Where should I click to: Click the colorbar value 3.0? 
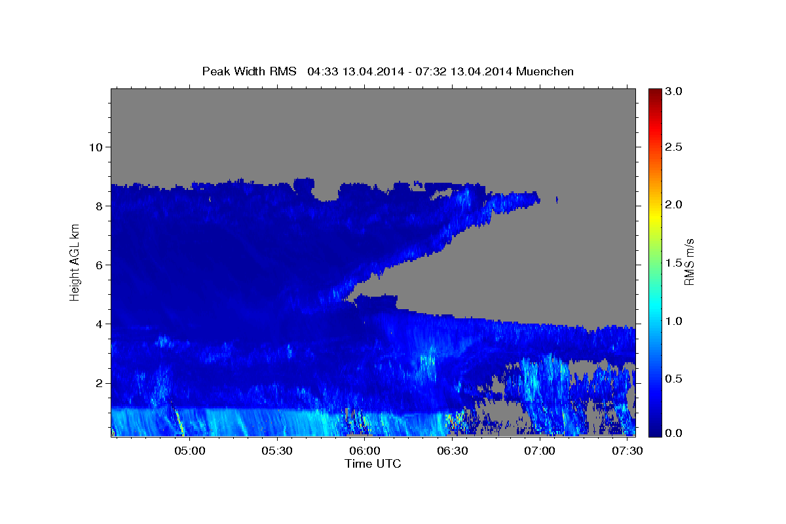tap(674, 92)
